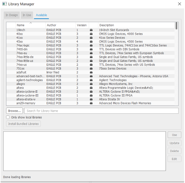Viewport: 185px width, 183px height.
Task: Click the library icon in the adafruit row
Action: (x=91, y=72)
